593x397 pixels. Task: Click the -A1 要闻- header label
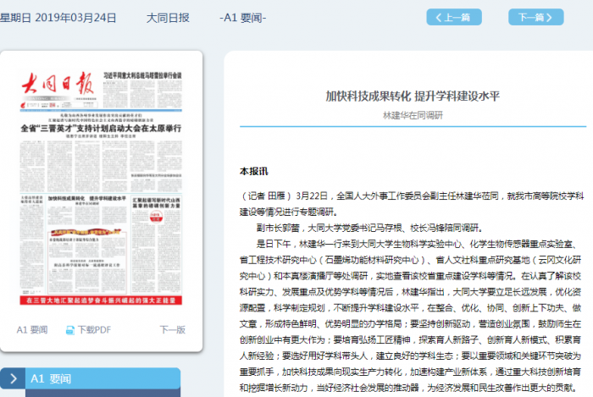click(x=242, y=17)
